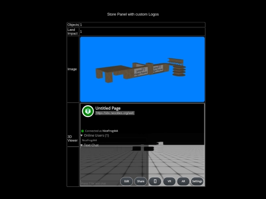Open viewer Settings button

click(197, 181)
